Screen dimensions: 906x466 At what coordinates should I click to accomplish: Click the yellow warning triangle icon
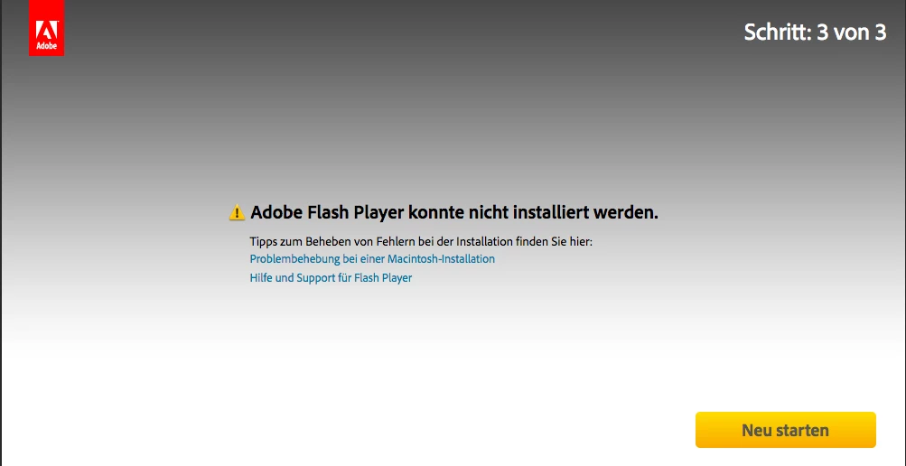click(237, 212)
